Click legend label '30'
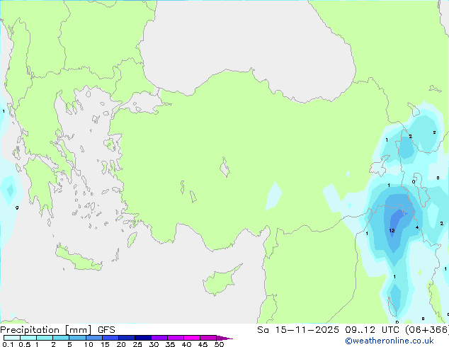 [154, 344]
